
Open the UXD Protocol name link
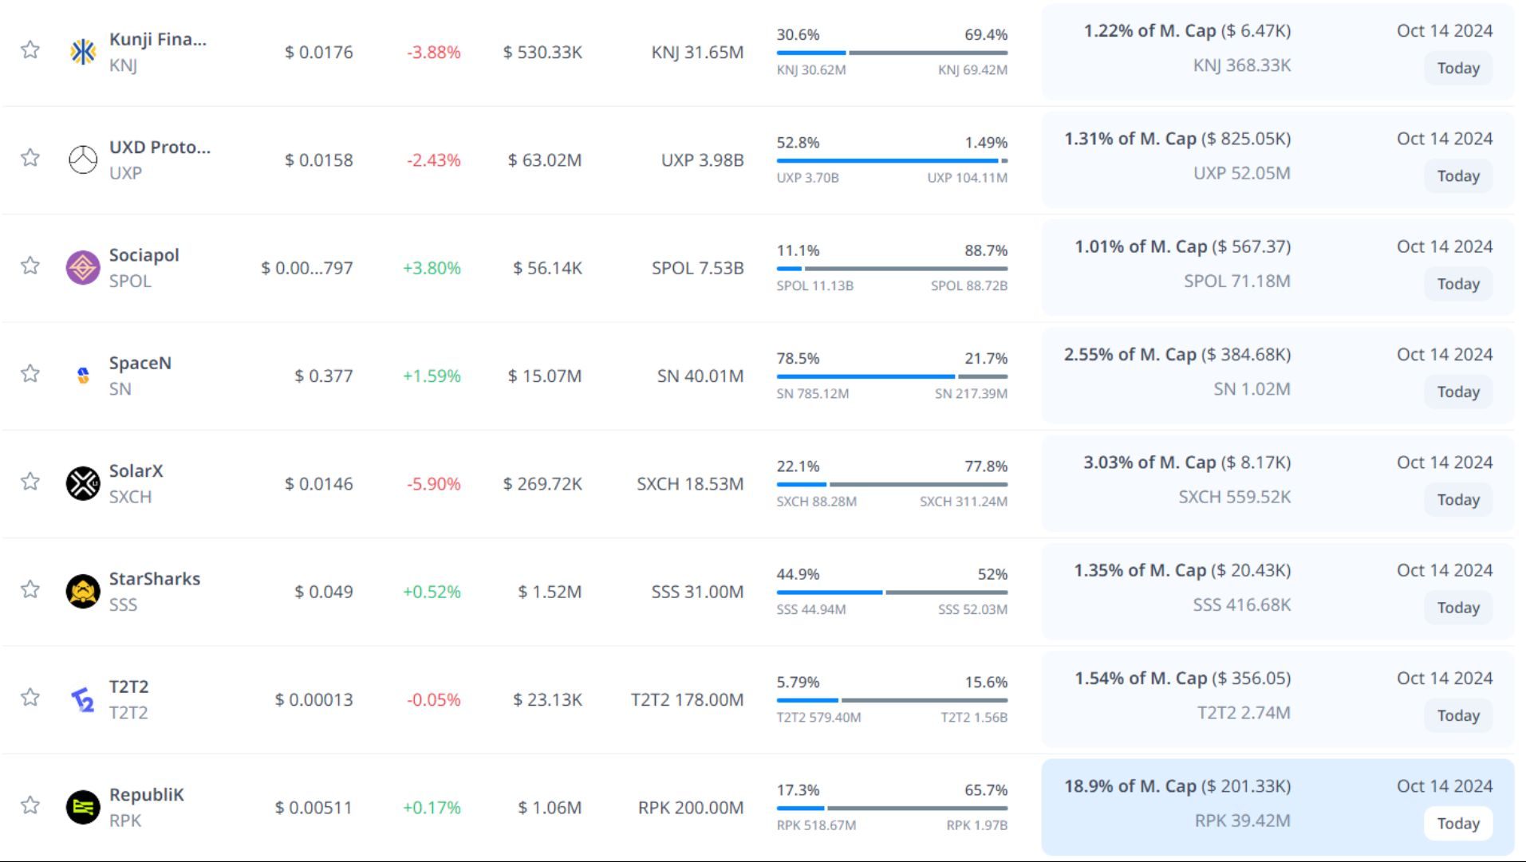[x=160, y=148]
